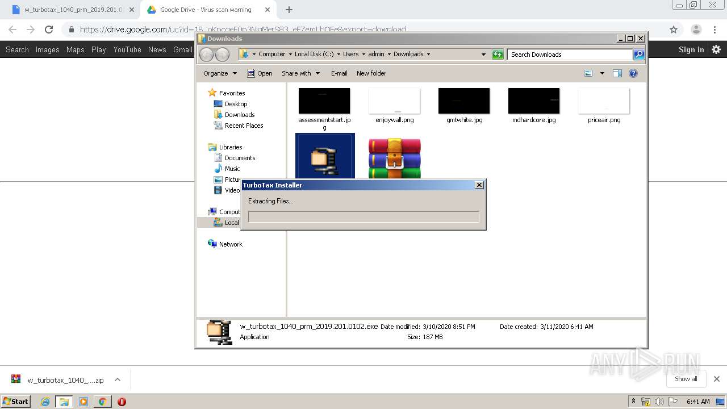Select the WinRAR archive file icon
Viewport: 727px width, 409px height.
[x=395, y=158]
